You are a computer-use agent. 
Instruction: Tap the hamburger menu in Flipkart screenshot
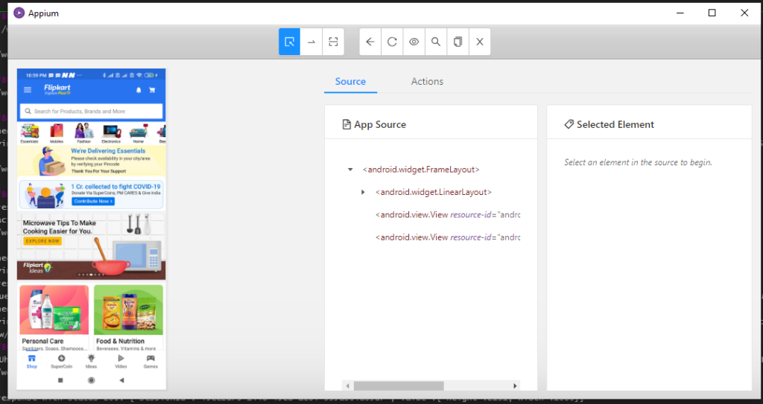(x=28, y=90)
